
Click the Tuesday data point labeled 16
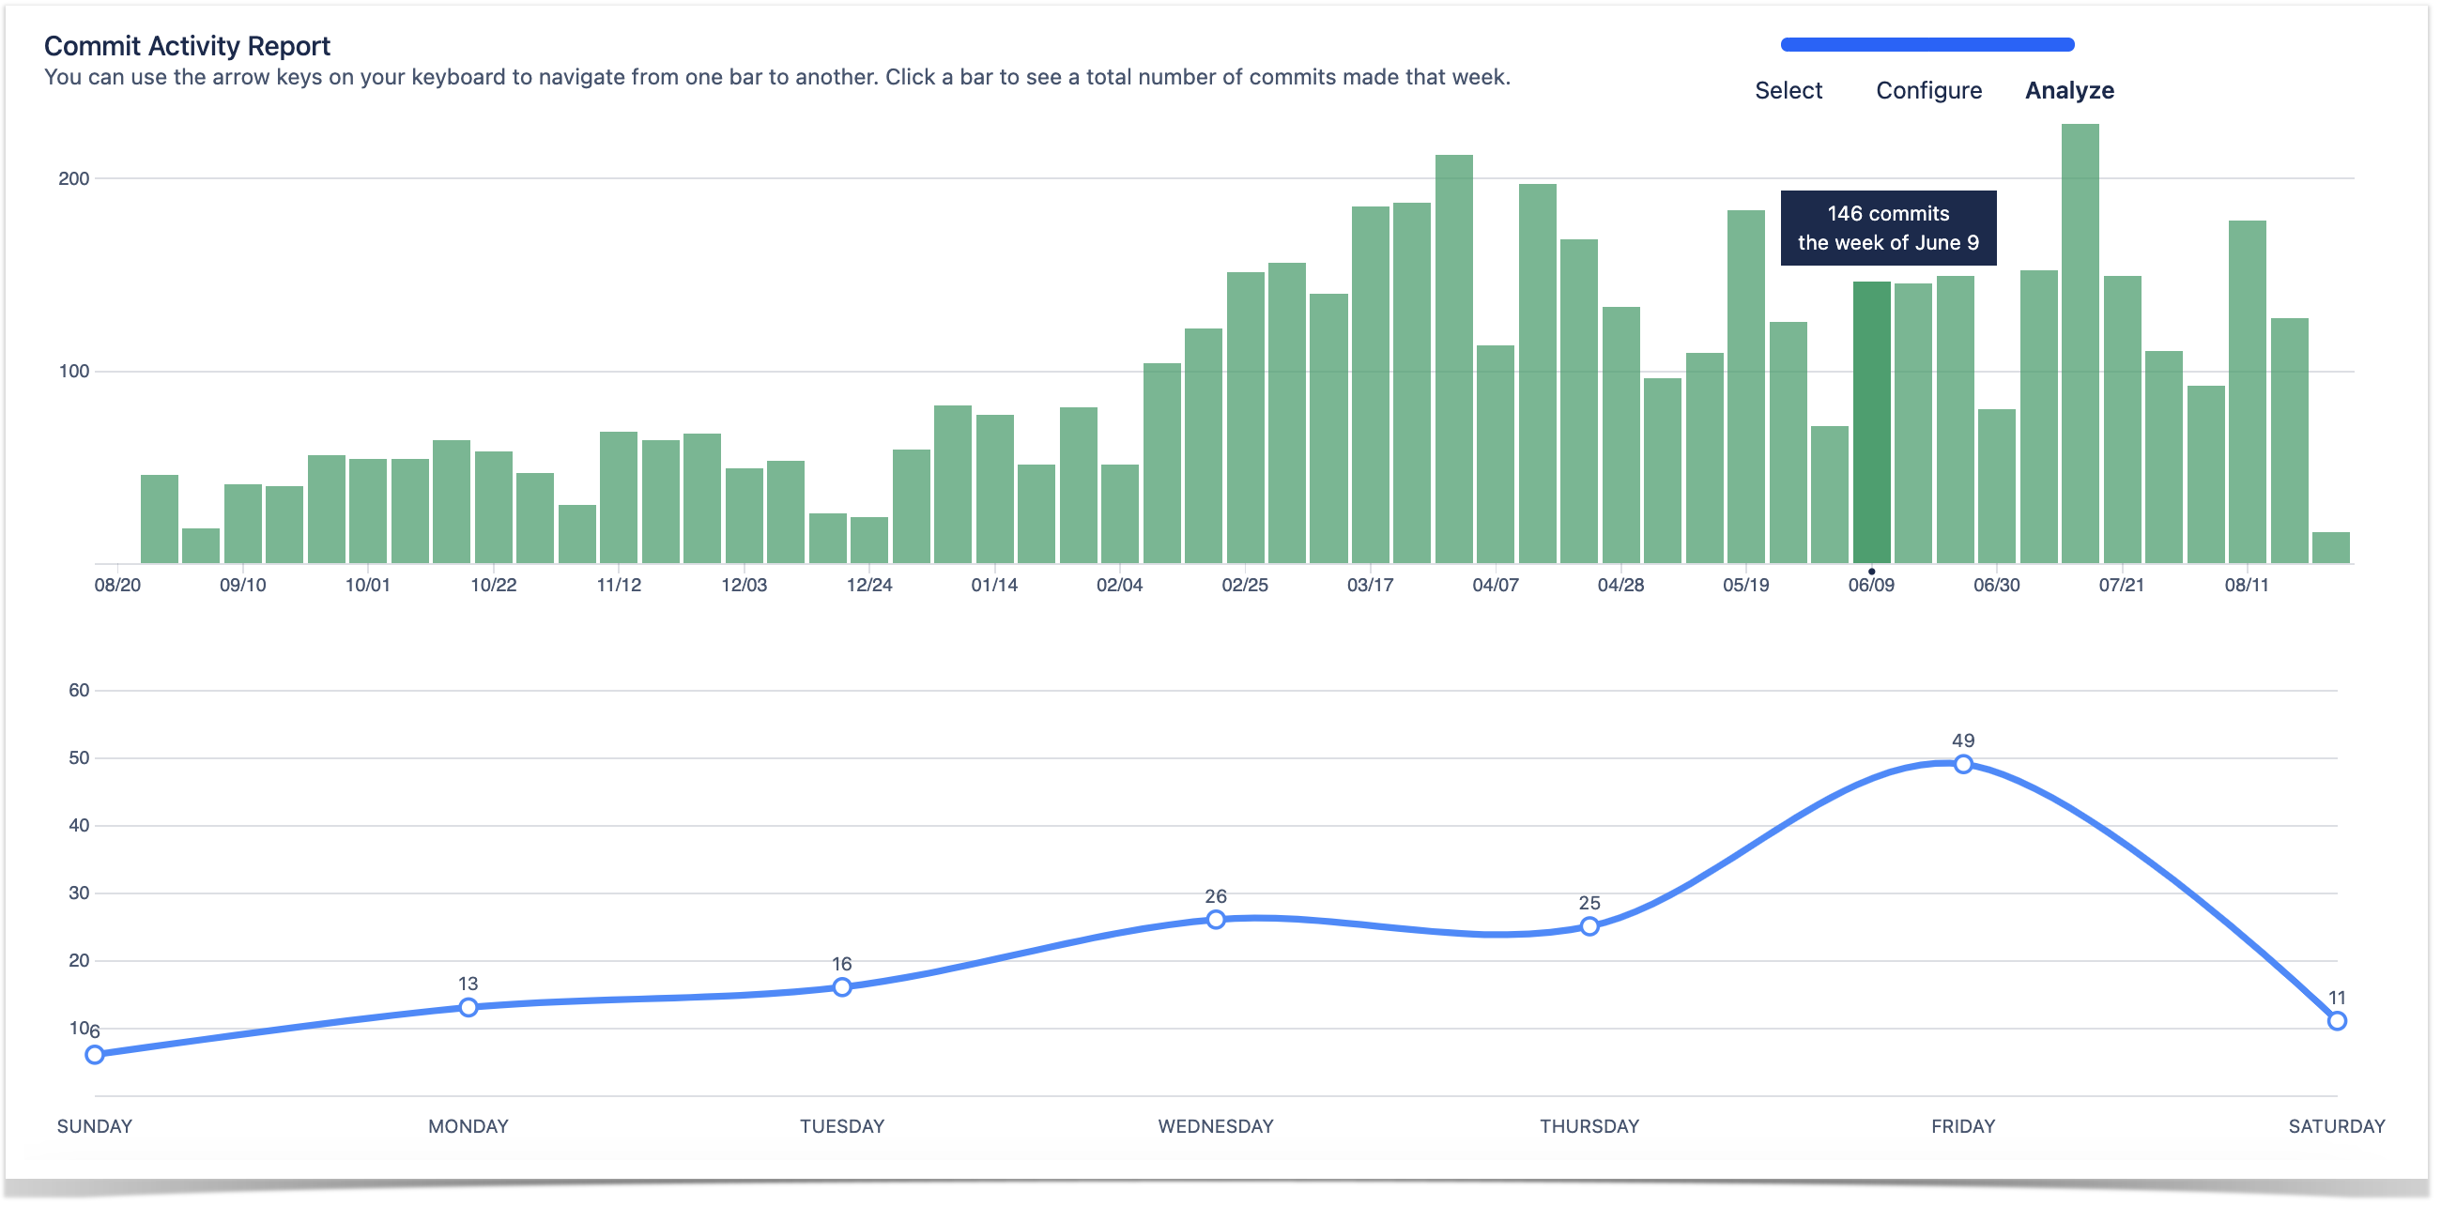(x=841, y=987)
